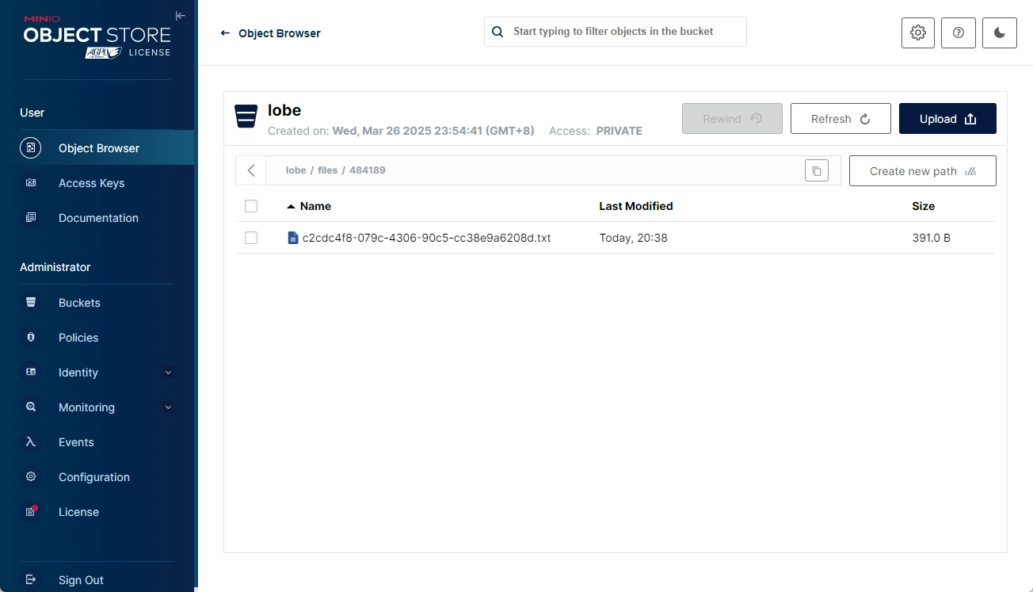Viewport: 1033px width, 592px height.
Task: Click Create new path button
Action: click(922, 171)
